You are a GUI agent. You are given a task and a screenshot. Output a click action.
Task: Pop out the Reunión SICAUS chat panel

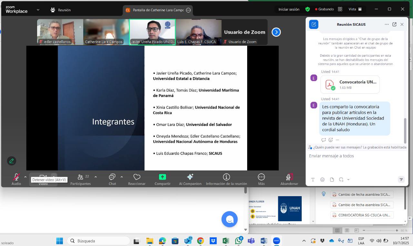(394, 24)
